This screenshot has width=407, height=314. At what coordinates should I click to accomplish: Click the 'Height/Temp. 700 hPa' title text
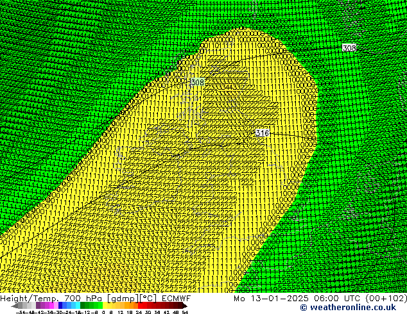52,298
